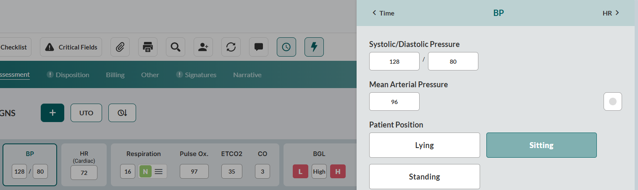638x190 pixels.
Task: Open search with the magnifier icon
Action: (176, 47)
